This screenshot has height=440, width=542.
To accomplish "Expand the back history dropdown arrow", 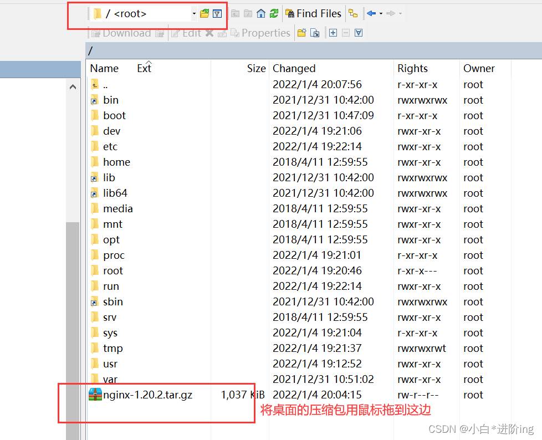I will (381, 13).
